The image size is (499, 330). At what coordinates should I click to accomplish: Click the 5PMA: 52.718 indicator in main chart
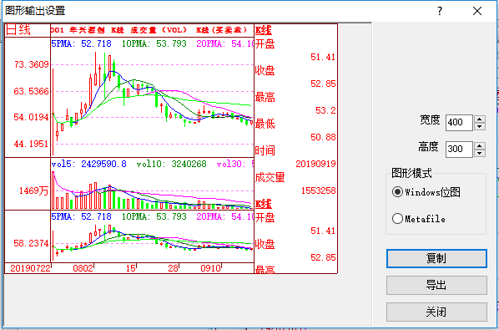(x=82, y=43)
